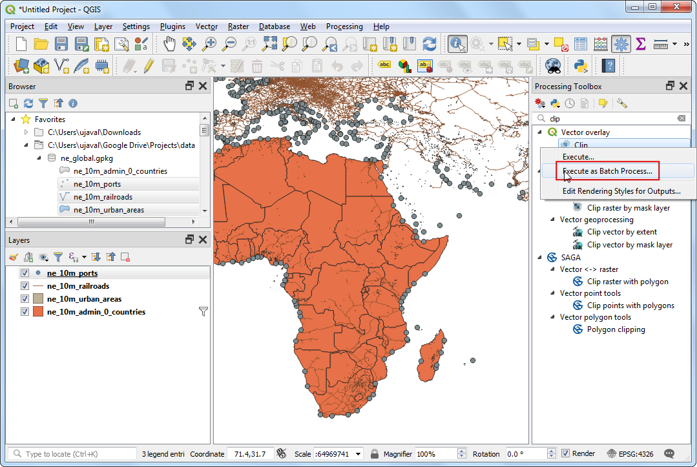The image size is (697, 467).
Task: Click the Zoom In magnifier tool
Action: click(x=209, y=44)
